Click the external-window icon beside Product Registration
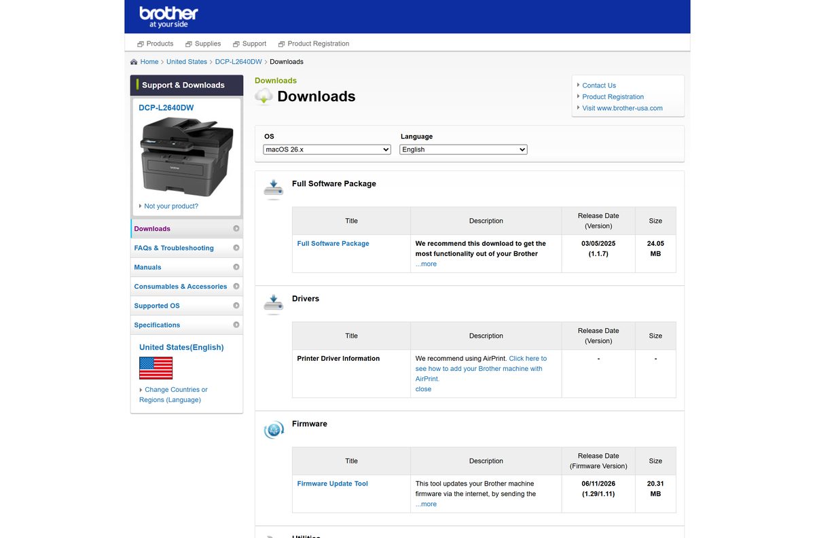815x538 pixels. [281, 44]
